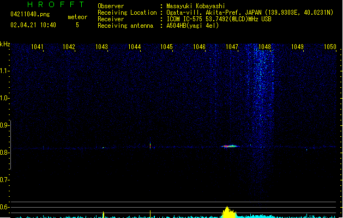Click the bright red meteor echo near 1047

click(x=230, y=146)
